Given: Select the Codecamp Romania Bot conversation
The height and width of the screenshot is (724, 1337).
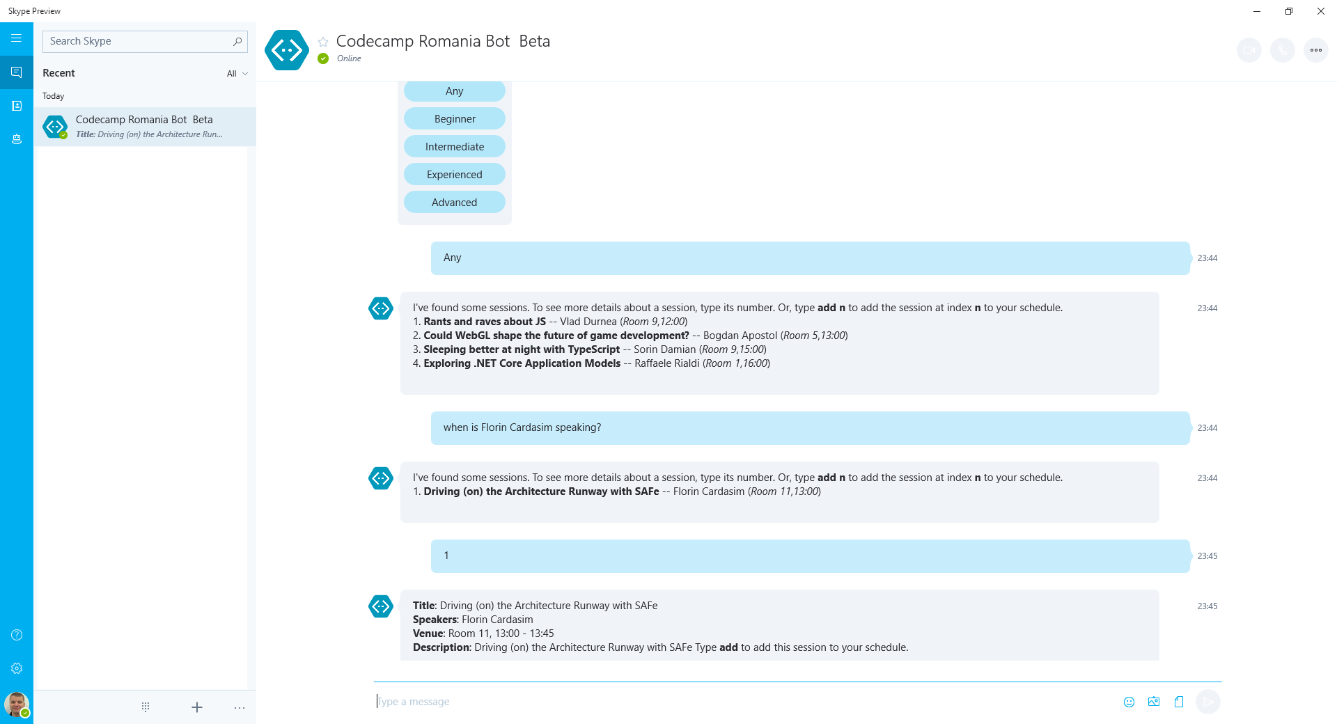Looking at the screenshot, I should [x=145, y=127].
